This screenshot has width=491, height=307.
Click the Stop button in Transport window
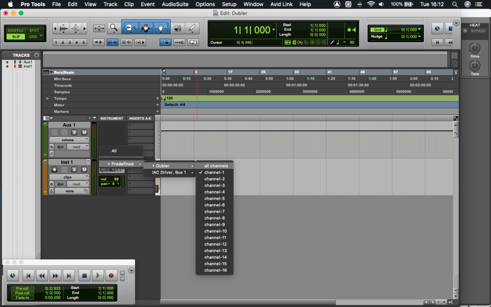click(x=84, y=276)
